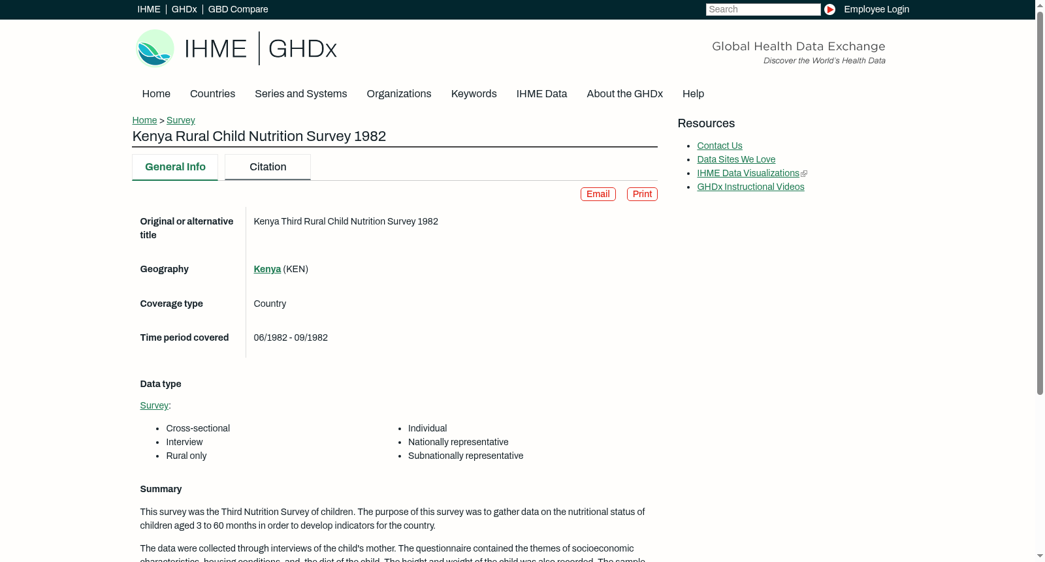Viewport: 1045px width, 562px height.
Task: Click Survey breadcrumb link
Action: (x=181, y=120)
